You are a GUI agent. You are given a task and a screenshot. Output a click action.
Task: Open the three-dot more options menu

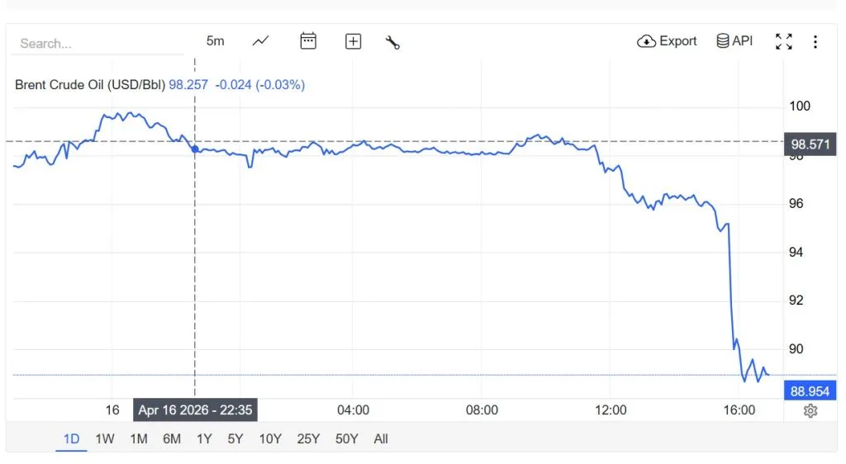(815, 41)
